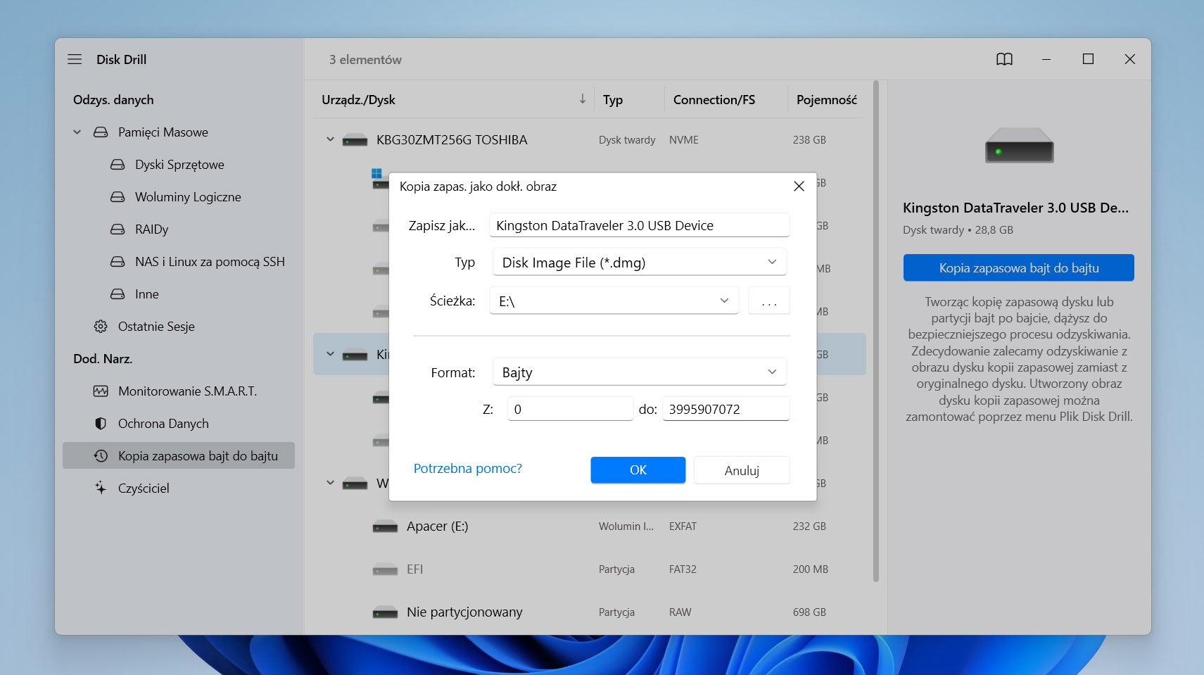Collapse the Kingston disk row chevron
The height and width of the screenshot is (675, 1204).
[x=330, y=355]
